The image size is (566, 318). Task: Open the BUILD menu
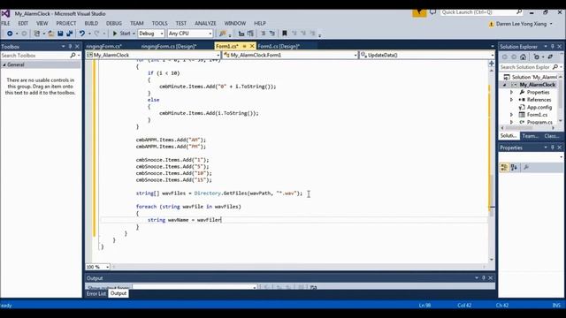(91, 23)
